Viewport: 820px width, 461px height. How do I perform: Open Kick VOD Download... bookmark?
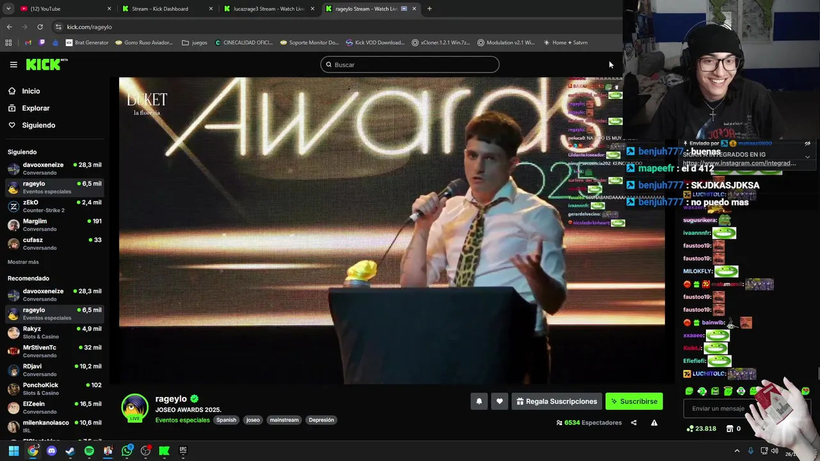375,43
